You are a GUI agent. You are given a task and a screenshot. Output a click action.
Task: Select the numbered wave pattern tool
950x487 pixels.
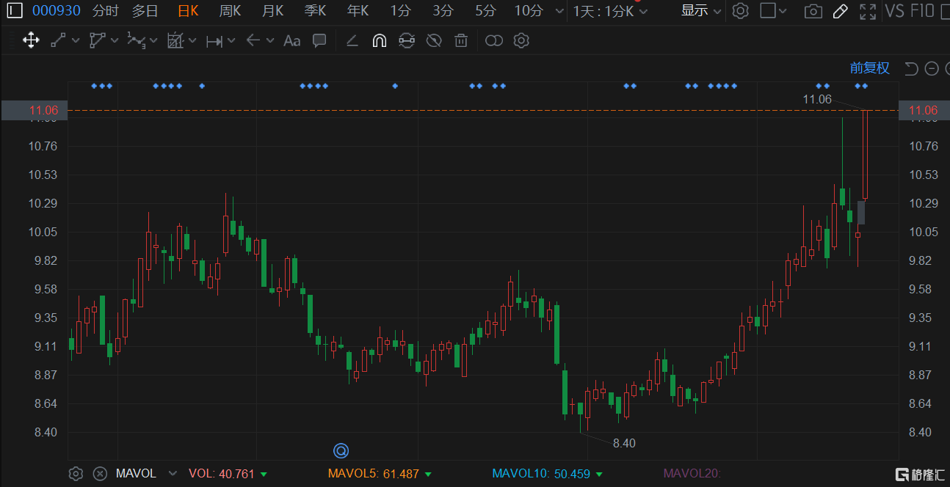point(137,40)
